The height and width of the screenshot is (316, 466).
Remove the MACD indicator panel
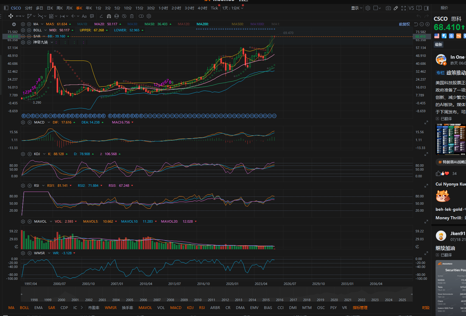(30, 122)
